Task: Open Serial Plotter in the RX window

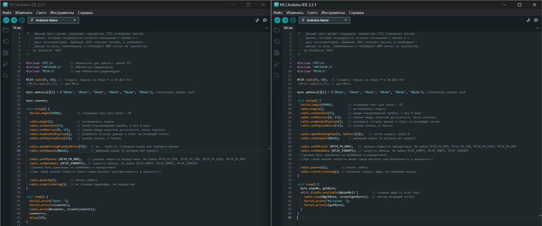Action: click(x=528, y=20)
